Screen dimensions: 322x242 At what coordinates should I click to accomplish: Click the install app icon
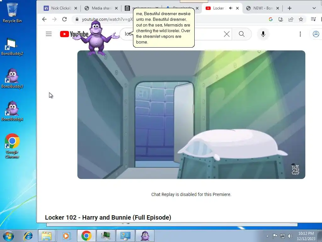(x=281, y=19)
